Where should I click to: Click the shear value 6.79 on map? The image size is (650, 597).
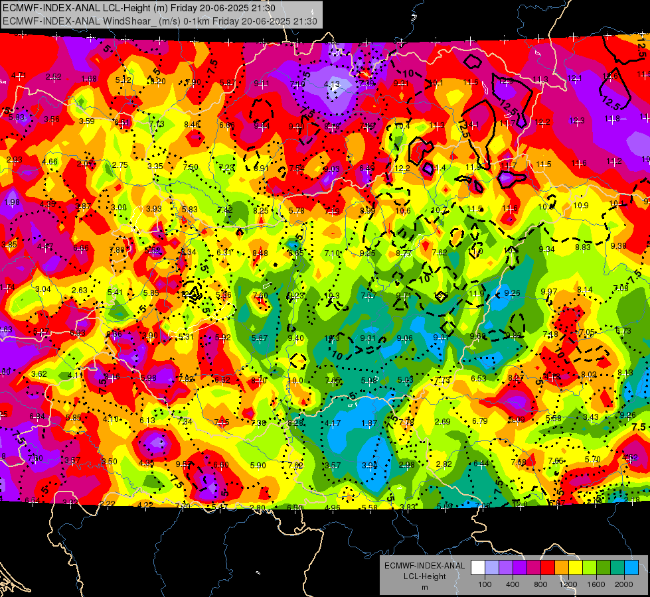coord(480,421)
